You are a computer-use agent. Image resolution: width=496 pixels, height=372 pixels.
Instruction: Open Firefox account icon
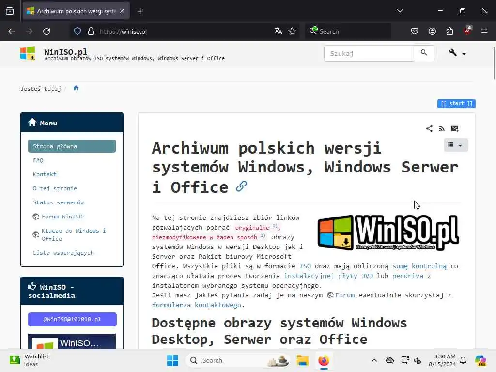[x=432, y=31]
